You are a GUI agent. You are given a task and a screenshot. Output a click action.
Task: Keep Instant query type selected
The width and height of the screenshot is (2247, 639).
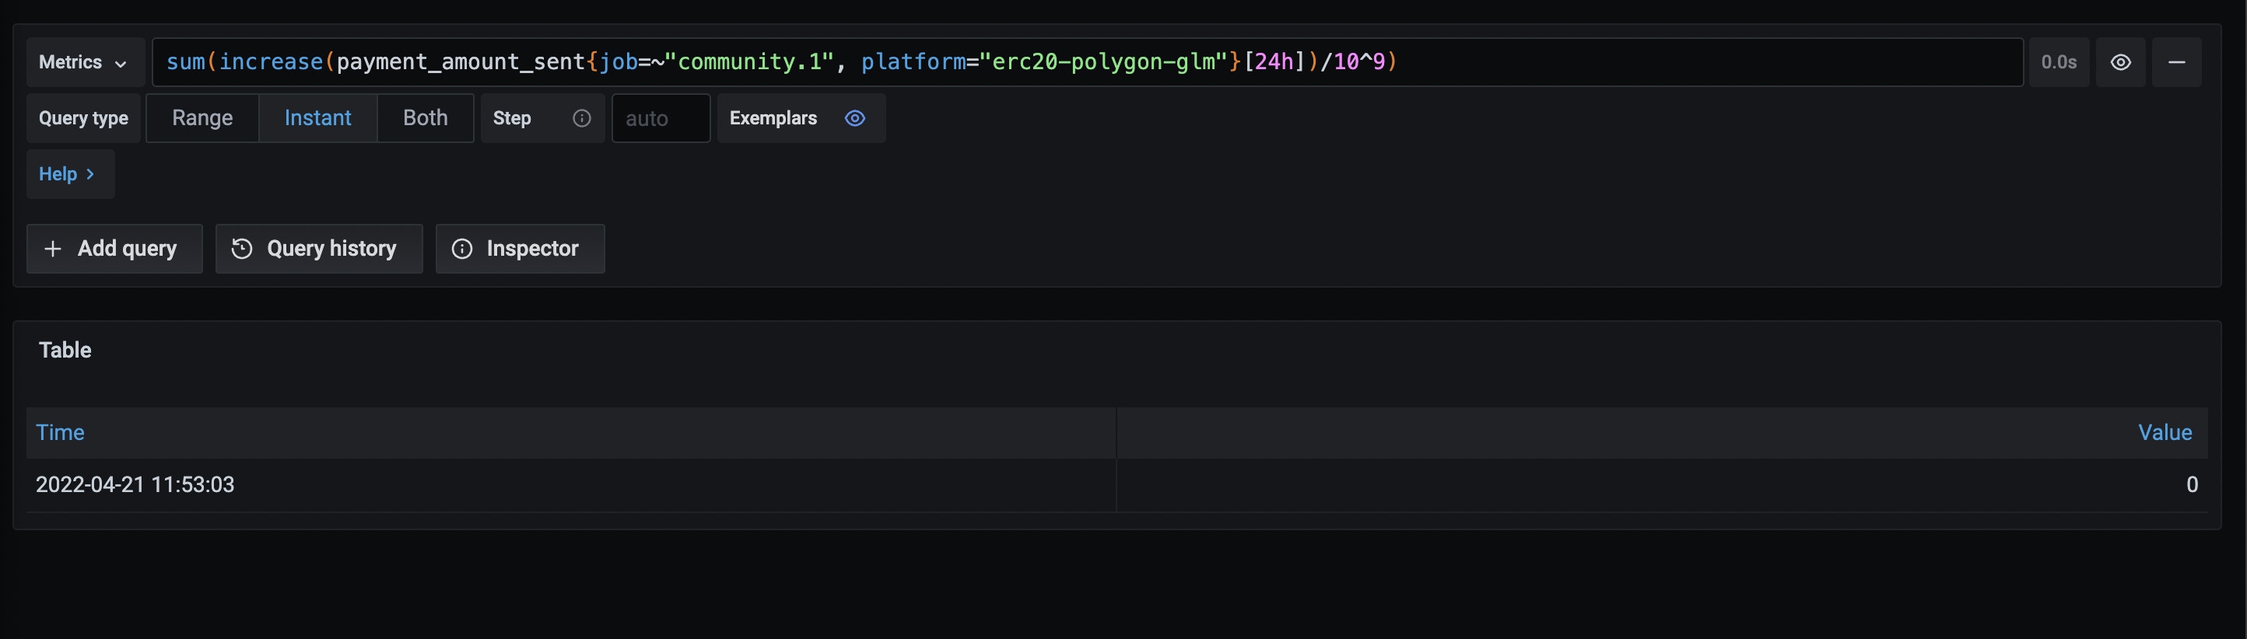click(x=317, y=117)
